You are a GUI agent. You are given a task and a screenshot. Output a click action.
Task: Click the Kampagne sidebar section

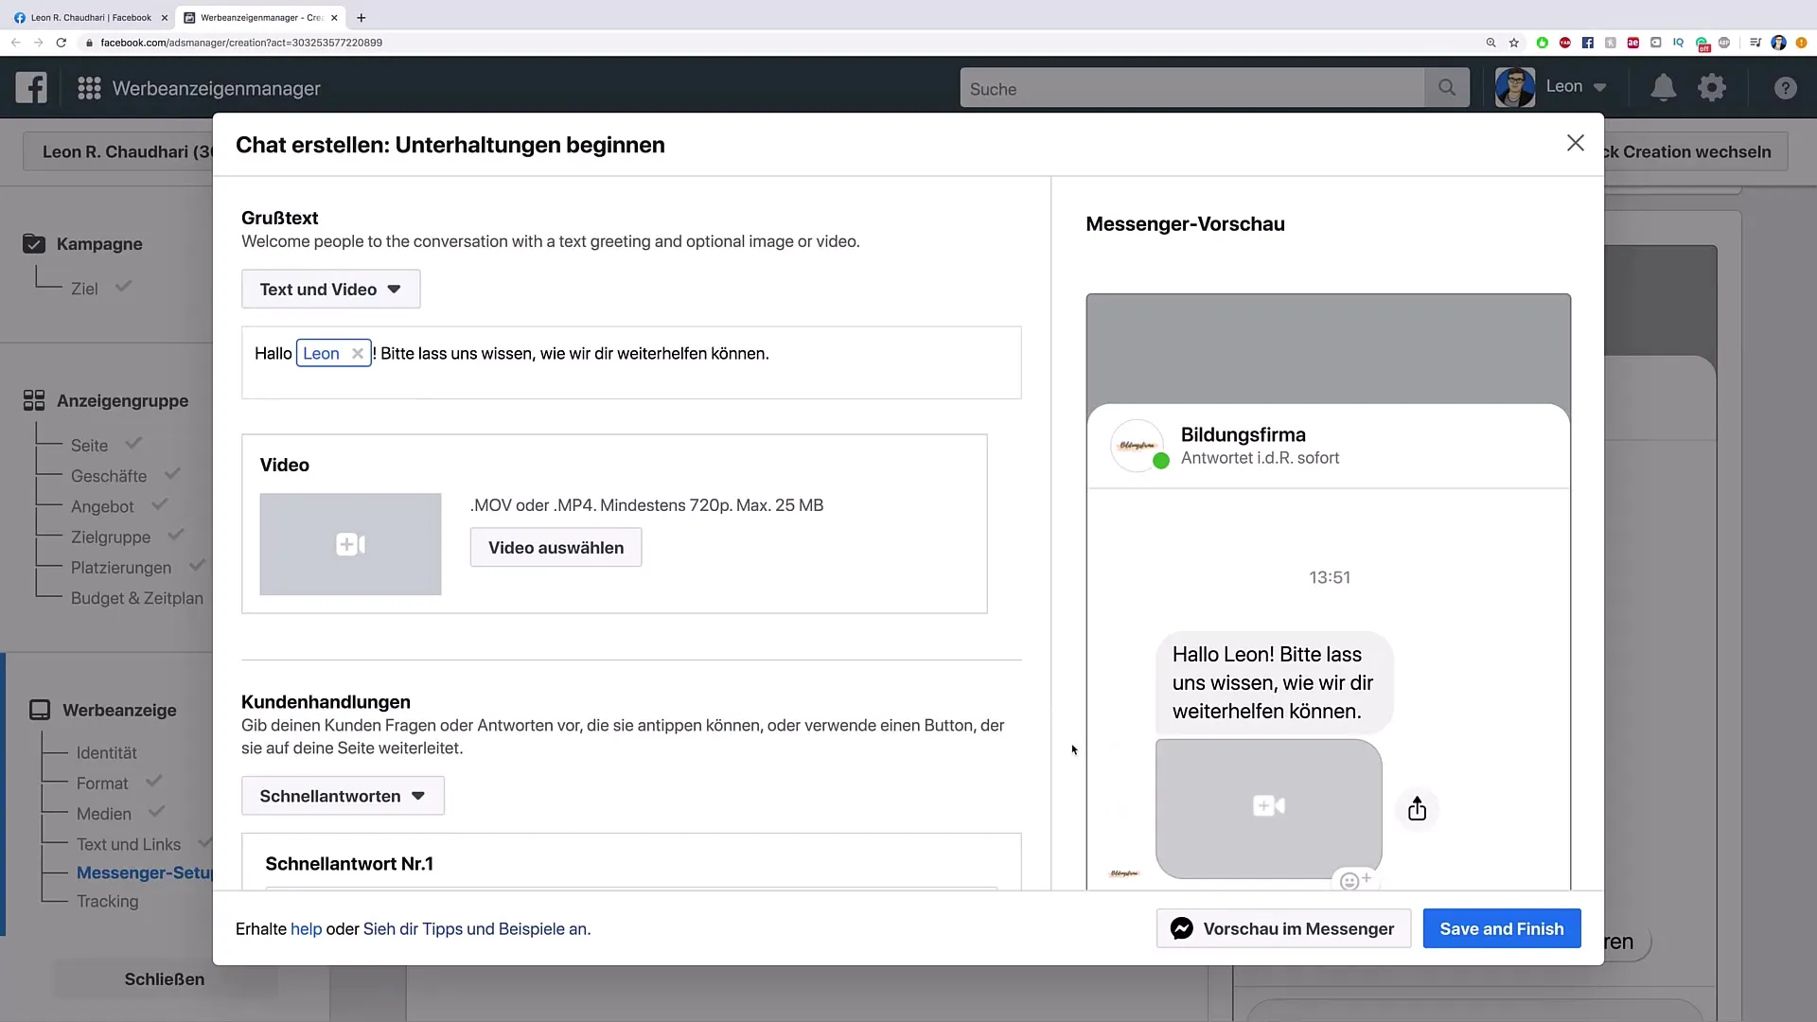[98, 243]
